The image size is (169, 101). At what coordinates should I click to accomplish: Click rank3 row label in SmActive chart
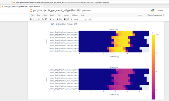(64, 40)
